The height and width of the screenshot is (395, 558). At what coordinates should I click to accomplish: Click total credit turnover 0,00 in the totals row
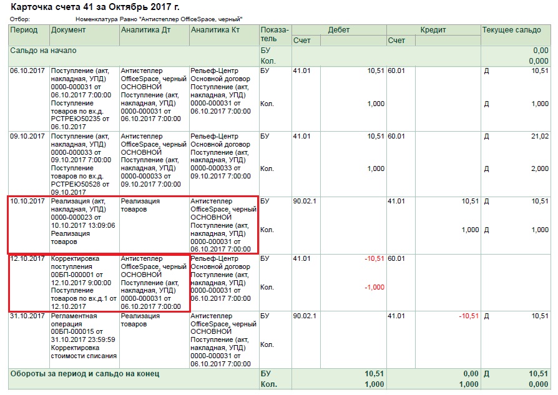(471, 374)
